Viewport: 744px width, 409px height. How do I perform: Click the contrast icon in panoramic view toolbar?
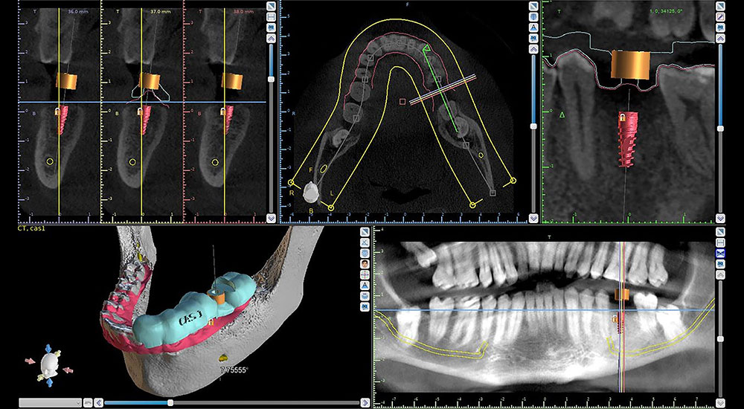point(720,231)
